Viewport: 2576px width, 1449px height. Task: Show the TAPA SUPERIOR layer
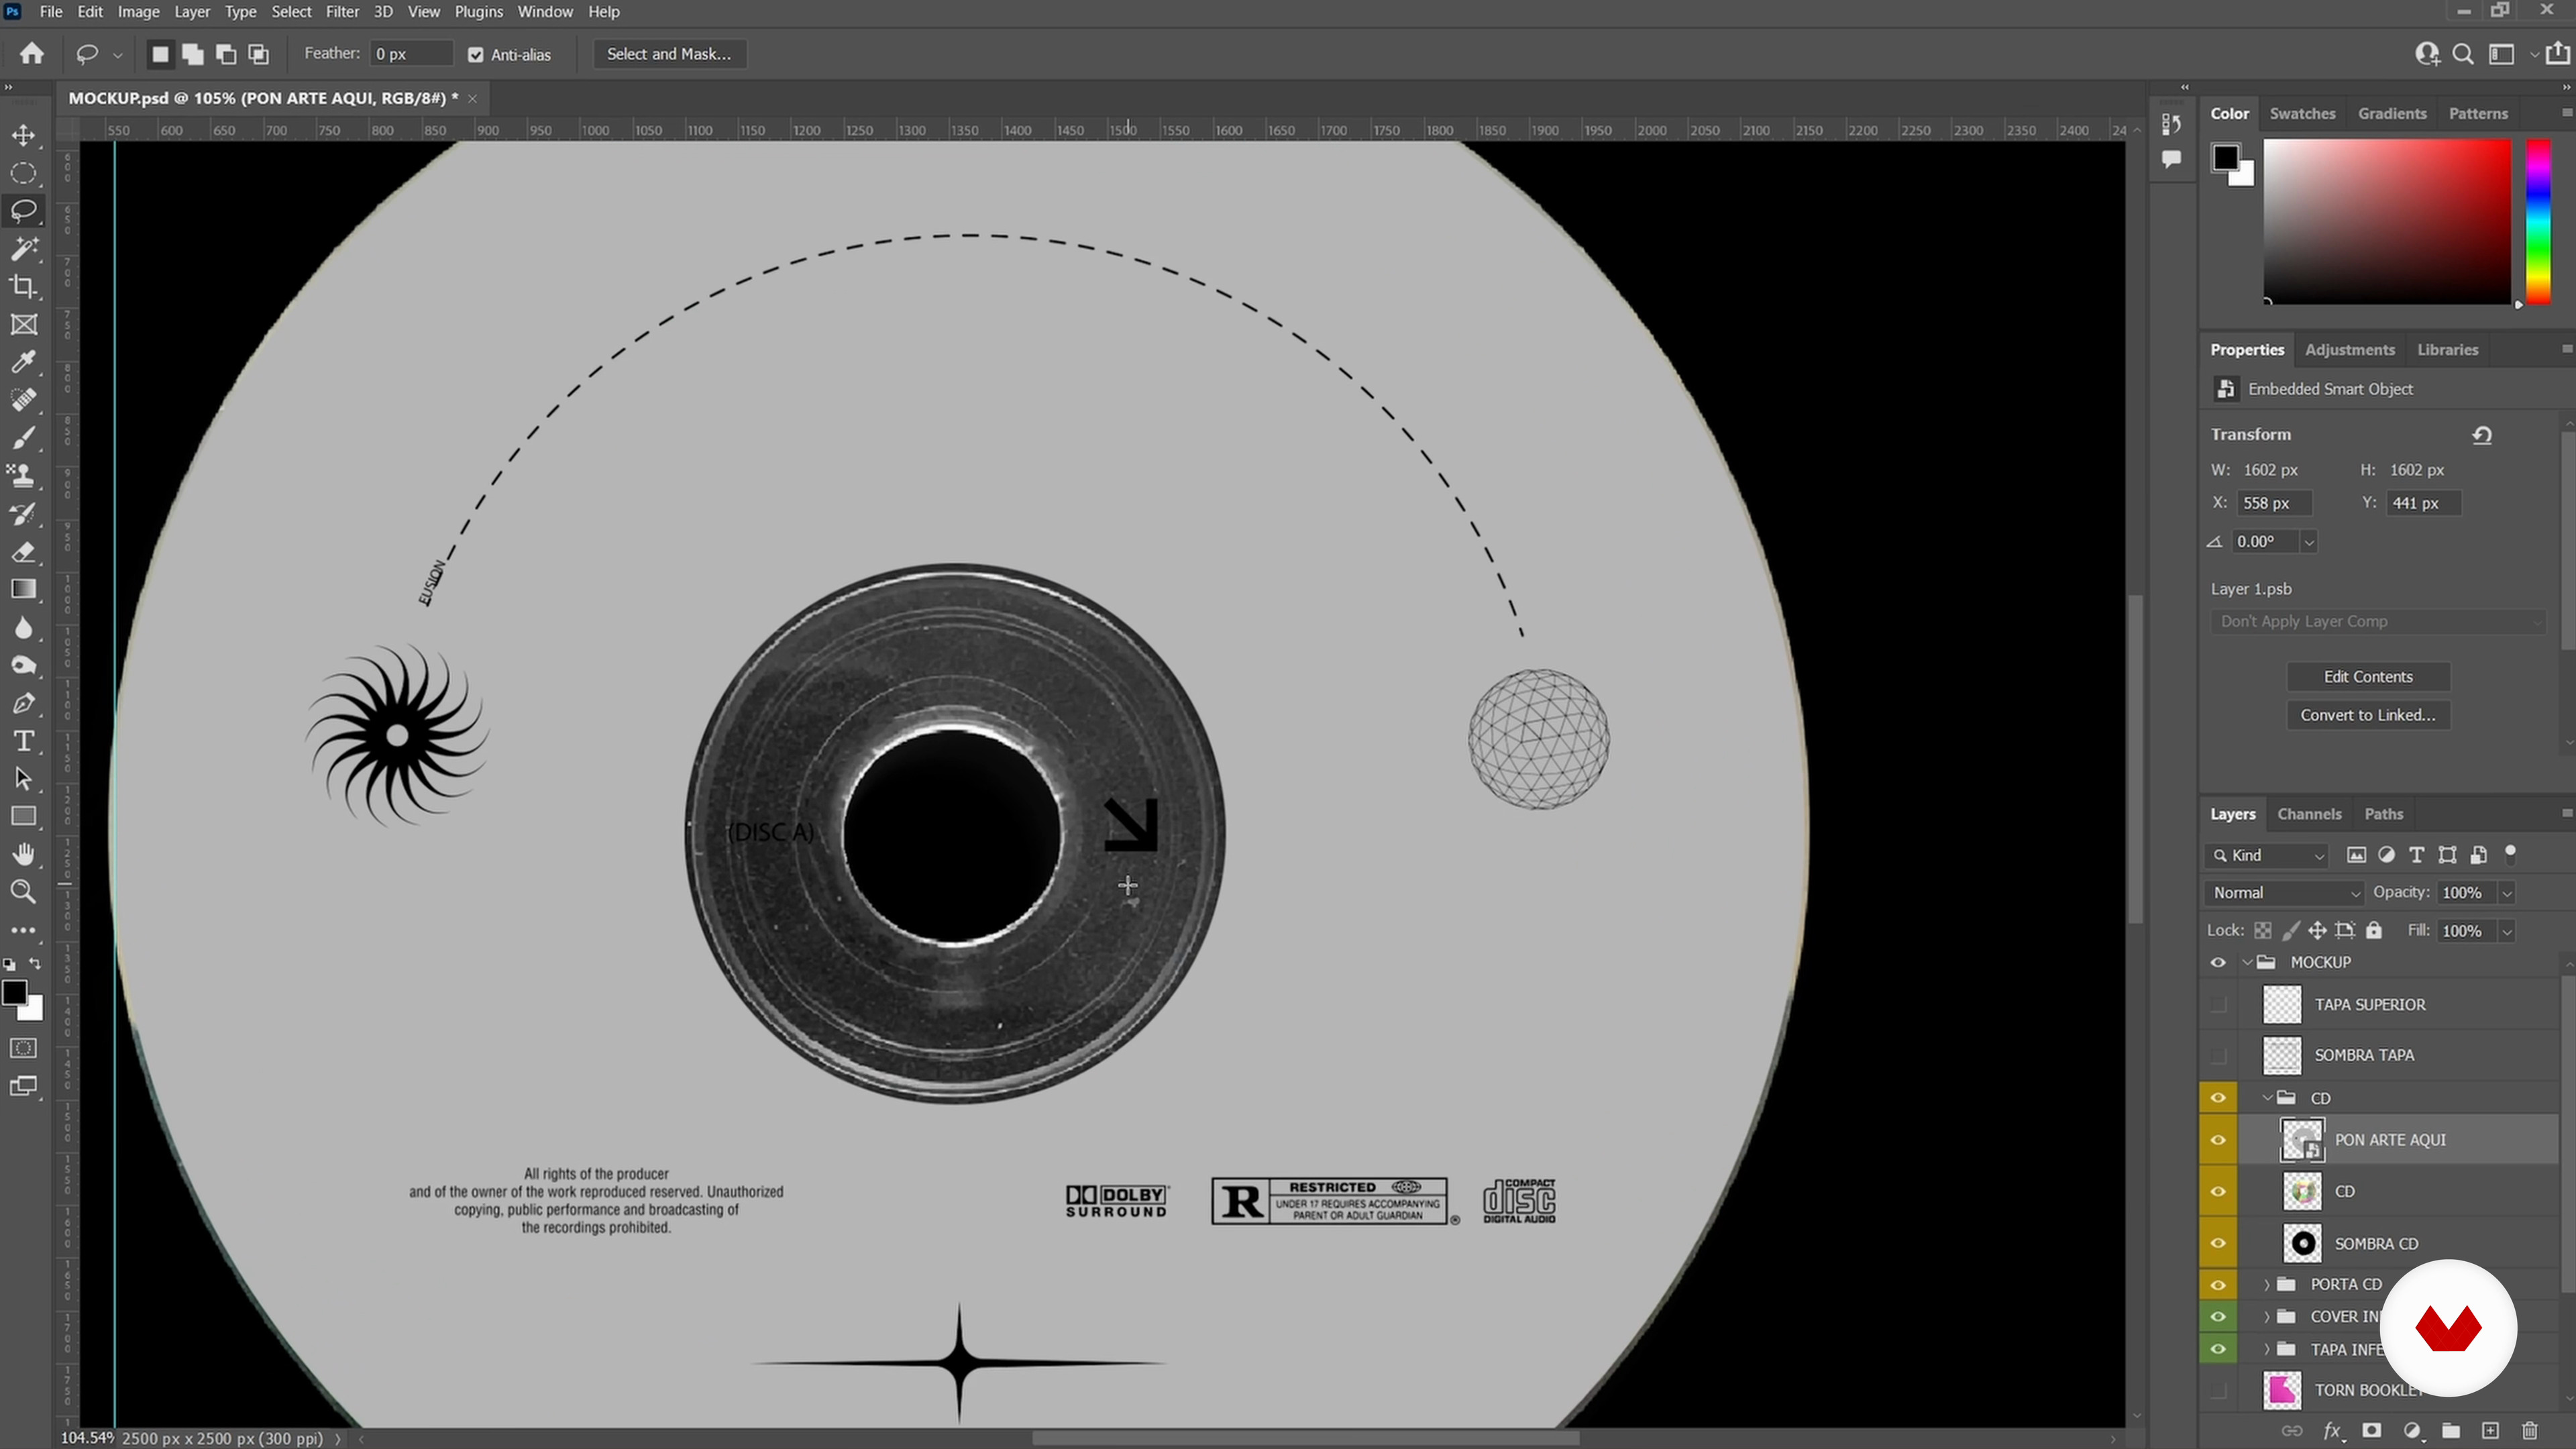2218,1004
